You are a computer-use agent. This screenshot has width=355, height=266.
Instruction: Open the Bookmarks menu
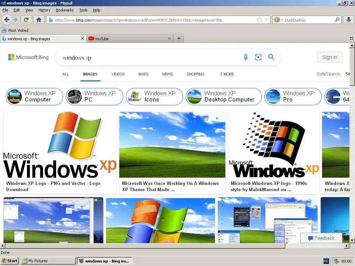pos(65,10)
